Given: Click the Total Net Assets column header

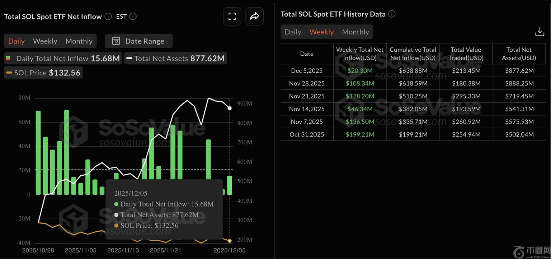Looking at the screenshot, I should pyautogui.click(x=519, y=54).
